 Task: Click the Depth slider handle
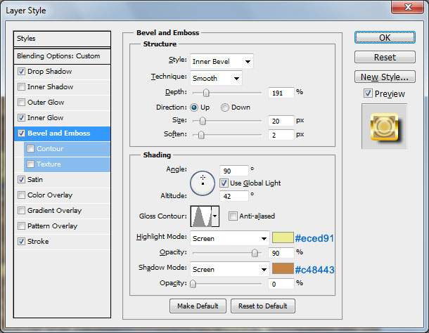pos(206,93)
